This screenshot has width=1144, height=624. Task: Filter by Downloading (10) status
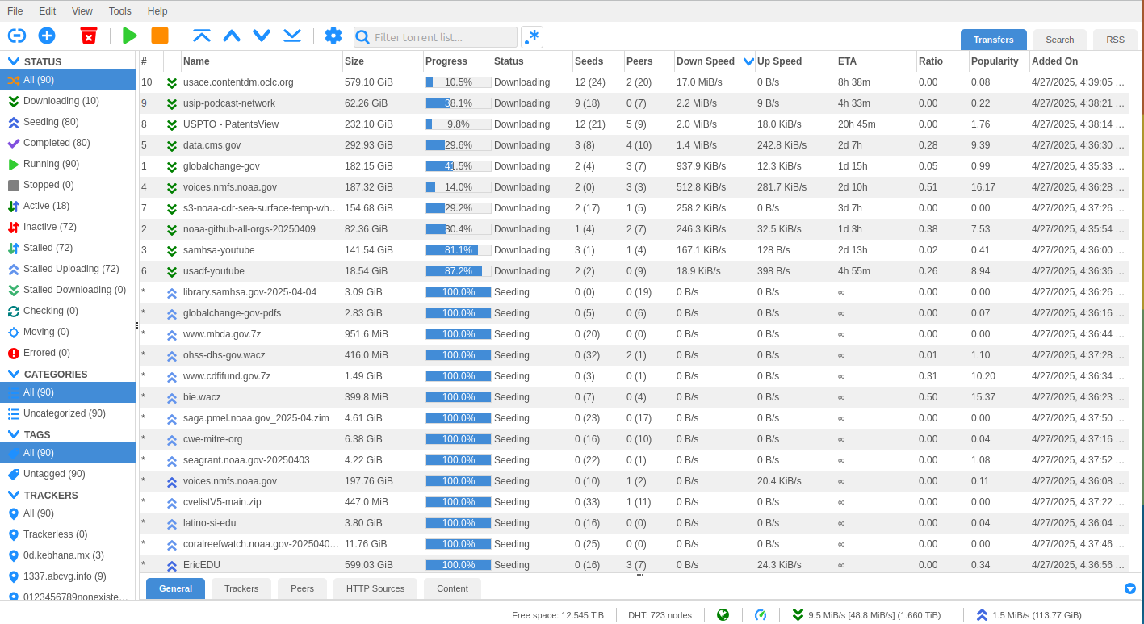coord(68,101)
